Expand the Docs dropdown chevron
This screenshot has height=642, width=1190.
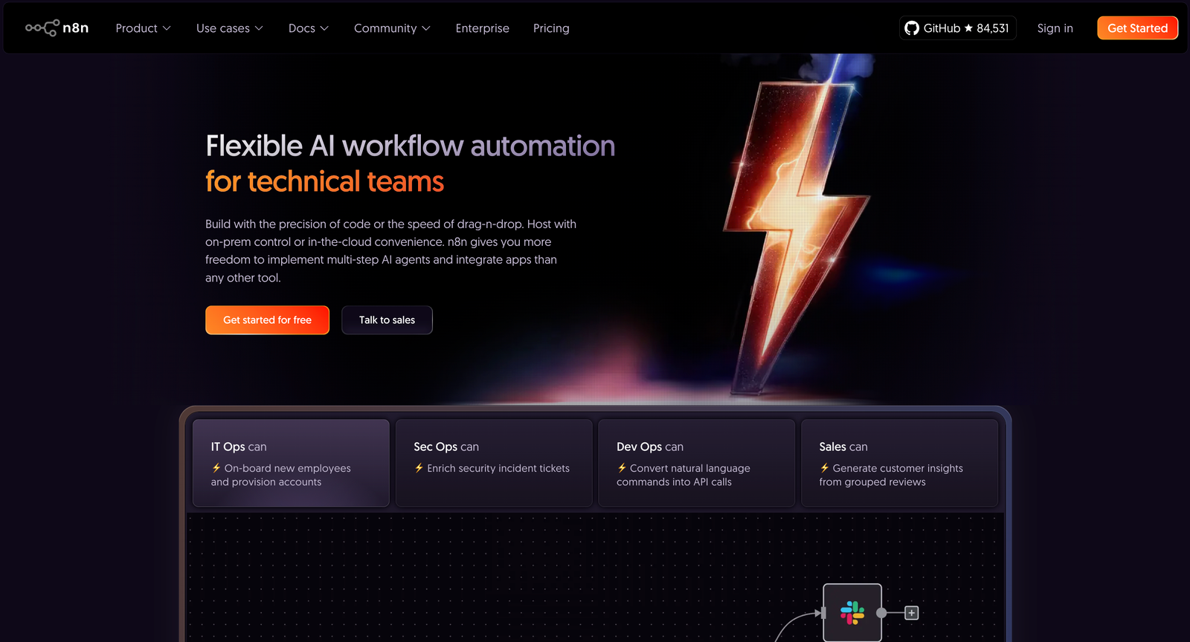point(324,28)
